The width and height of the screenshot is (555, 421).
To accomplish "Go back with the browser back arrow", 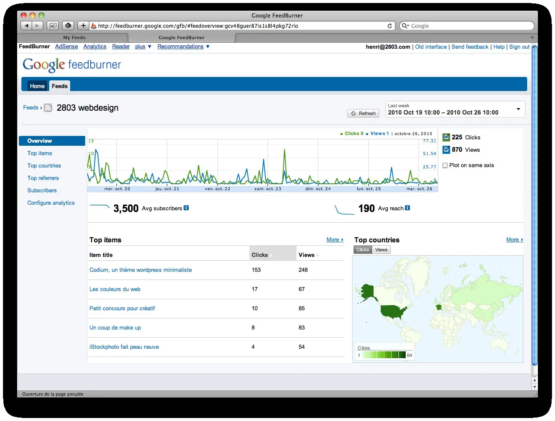I will coord(27,26).
